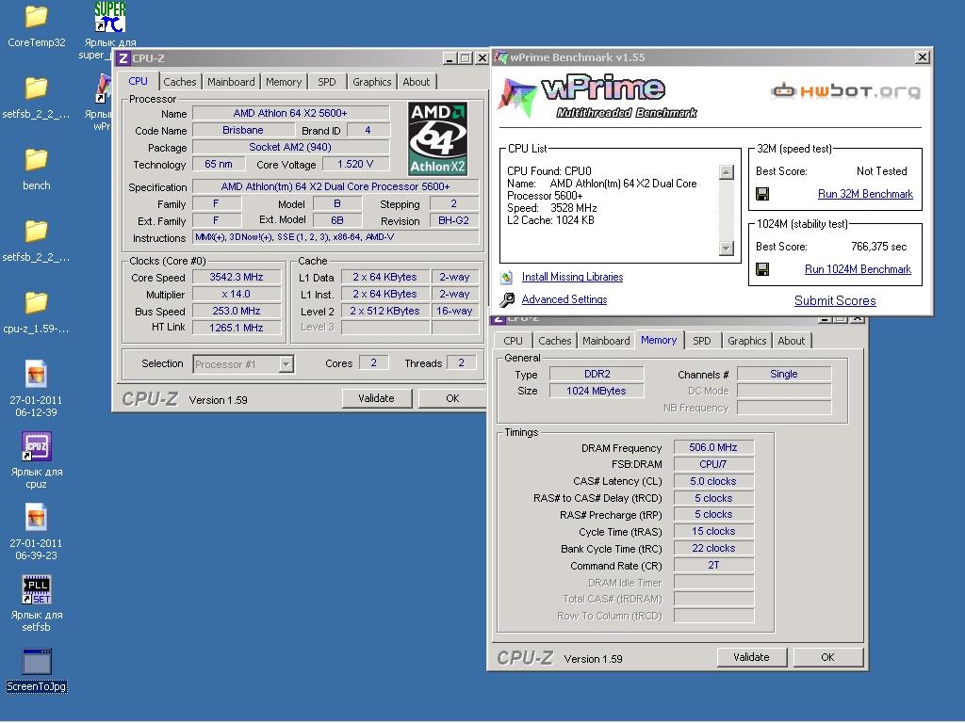Click the HWBOT.org logo
This screenshot has height=723, width=965.
tap(845, 91)
